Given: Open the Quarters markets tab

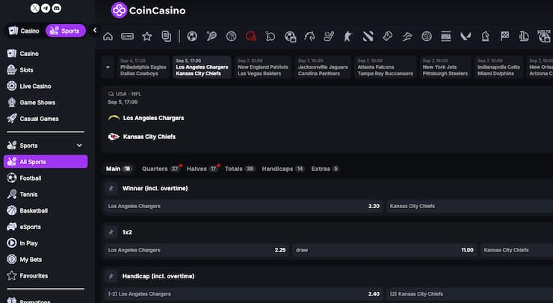Looking at the screenshot, I should [161, 169].
